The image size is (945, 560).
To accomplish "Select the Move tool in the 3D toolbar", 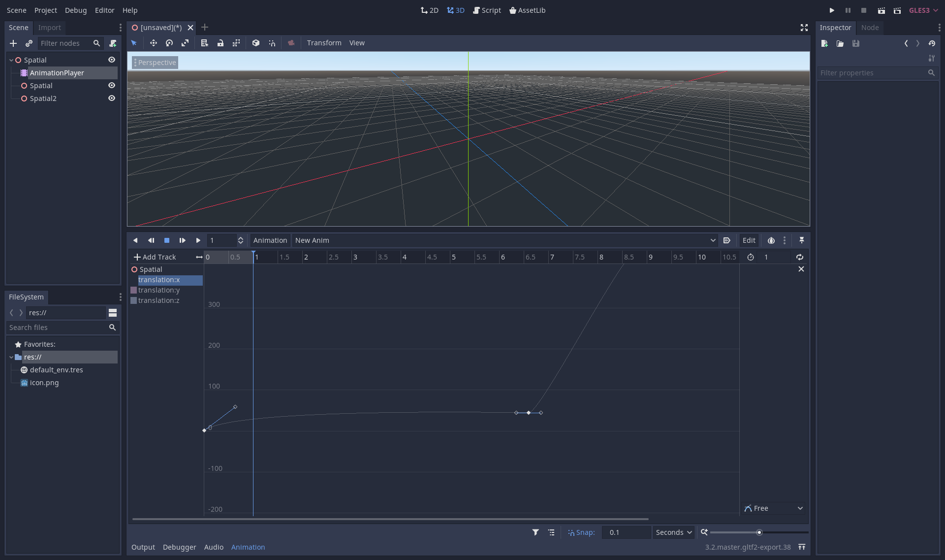I will 154,43.
